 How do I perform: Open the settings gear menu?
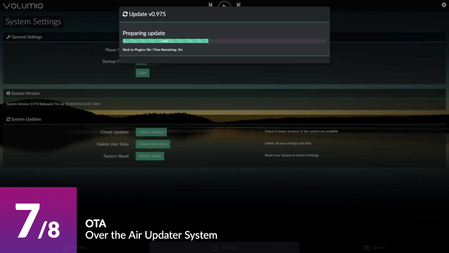click(x=443, y=5)
